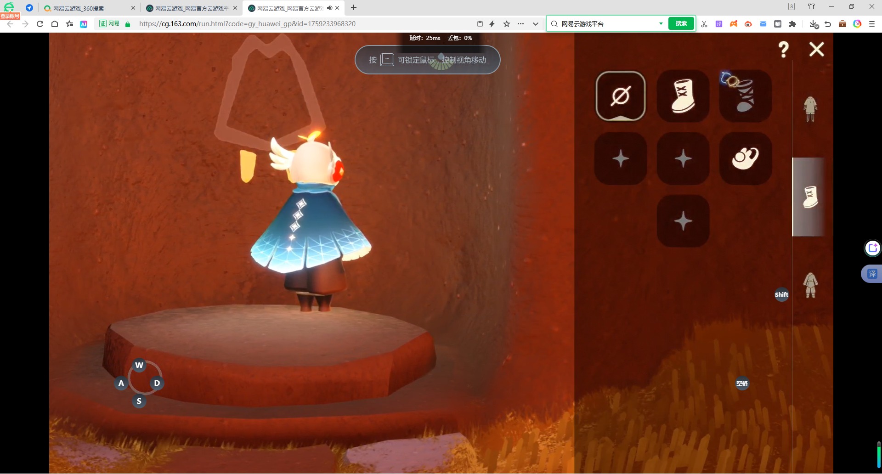882x474 pixels.
Task: Switch to the outfit category at sidebar top
Action: pos(810,109)
